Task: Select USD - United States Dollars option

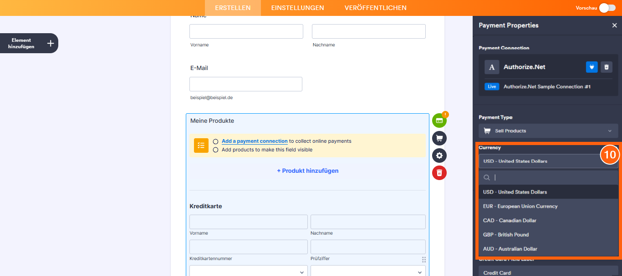Action: (548, 192)
